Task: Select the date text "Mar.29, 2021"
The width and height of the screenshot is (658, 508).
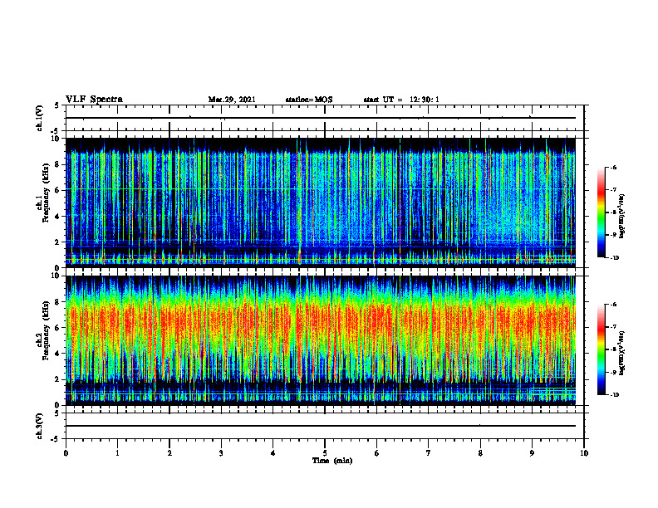Action: coord(232,100)
